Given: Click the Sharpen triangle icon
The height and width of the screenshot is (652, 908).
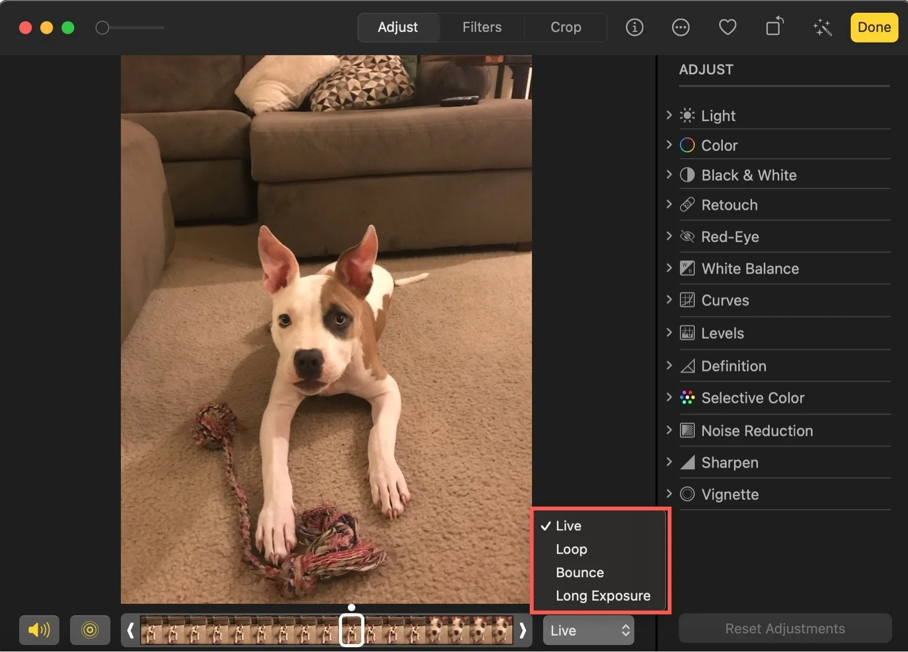Looking at the screenshot, I should click(687, 462).
